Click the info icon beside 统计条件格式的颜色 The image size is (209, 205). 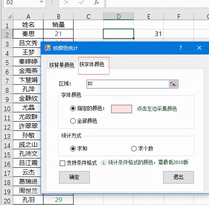(104, 162)
